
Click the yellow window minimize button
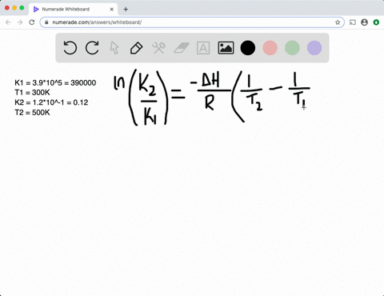pos(14,8)
